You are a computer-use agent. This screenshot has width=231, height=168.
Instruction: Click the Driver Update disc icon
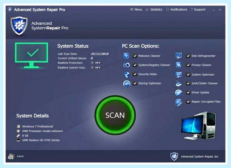[x=178, y=93]
